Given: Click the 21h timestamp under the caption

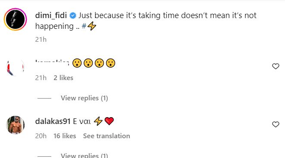Looking at the screenshot, I should [41, 40].
